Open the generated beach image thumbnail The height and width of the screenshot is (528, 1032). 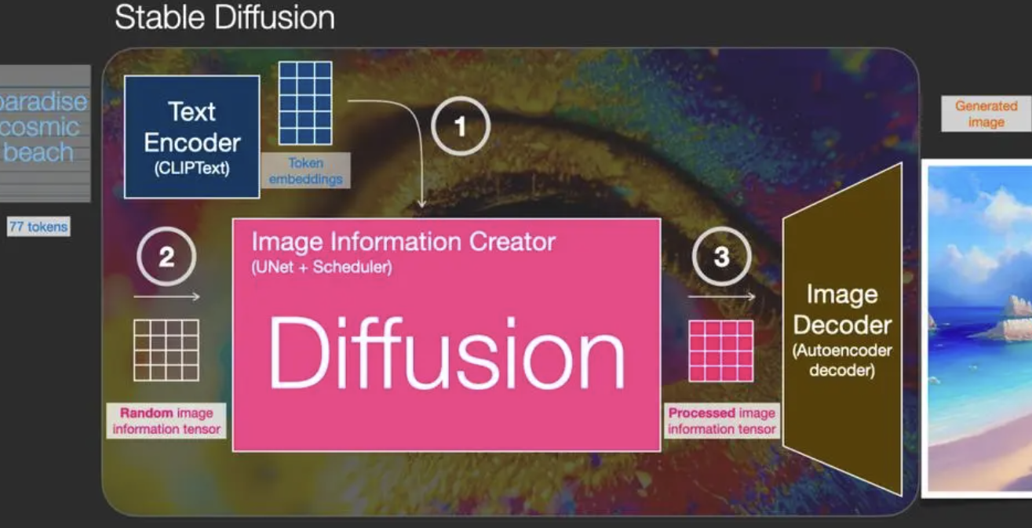(978, 330)
